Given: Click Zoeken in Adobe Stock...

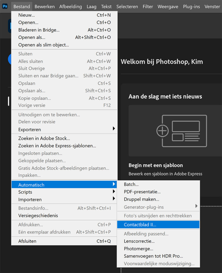Looking at the screenshot, I should [44, 138].
